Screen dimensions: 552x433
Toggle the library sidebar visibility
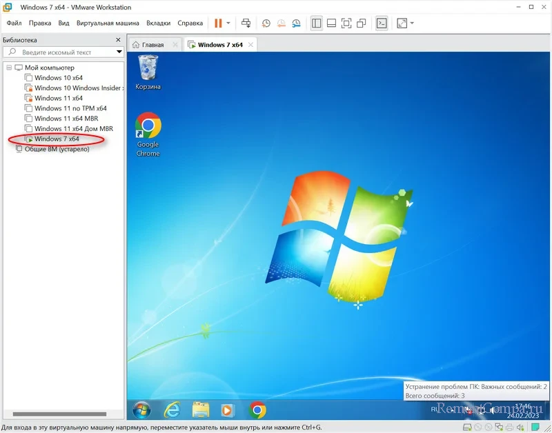(317, 23)
